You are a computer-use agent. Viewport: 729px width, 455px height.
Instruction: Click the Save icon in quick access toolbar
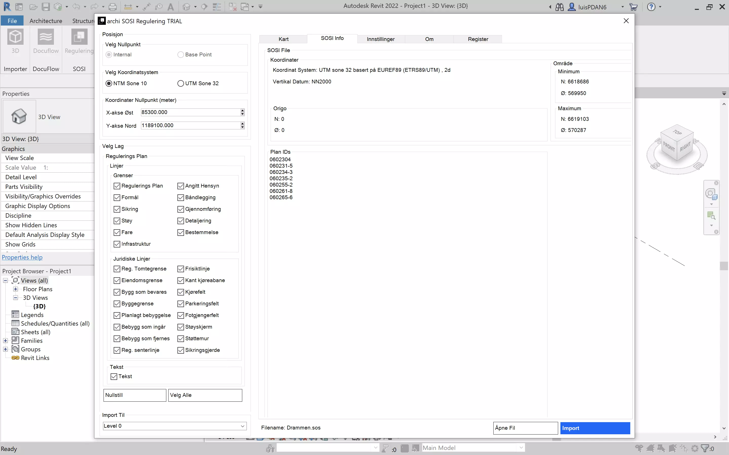pyautogui.click(x=46, y=7)
